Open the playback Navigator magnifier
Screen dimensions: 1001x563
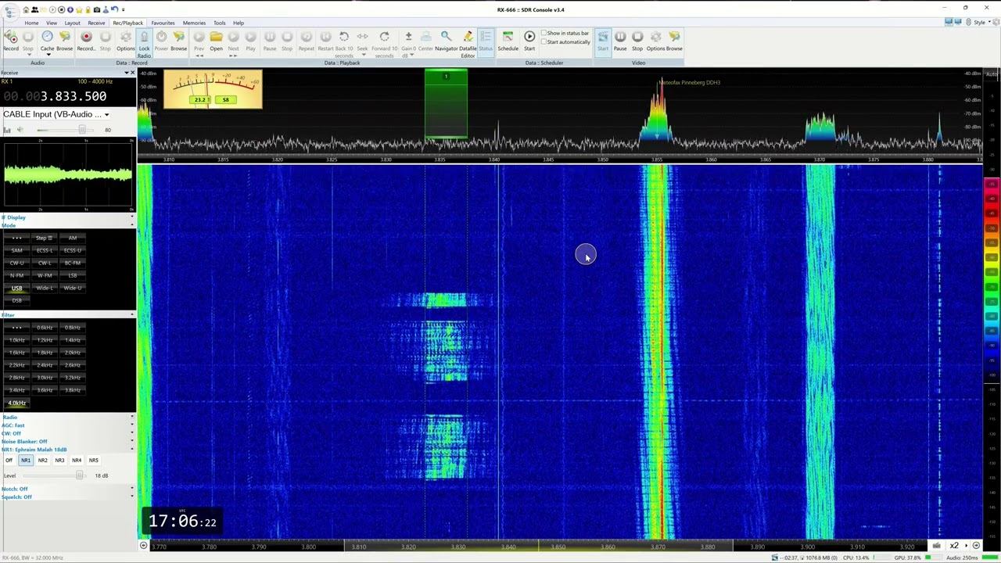click(446, 37)
